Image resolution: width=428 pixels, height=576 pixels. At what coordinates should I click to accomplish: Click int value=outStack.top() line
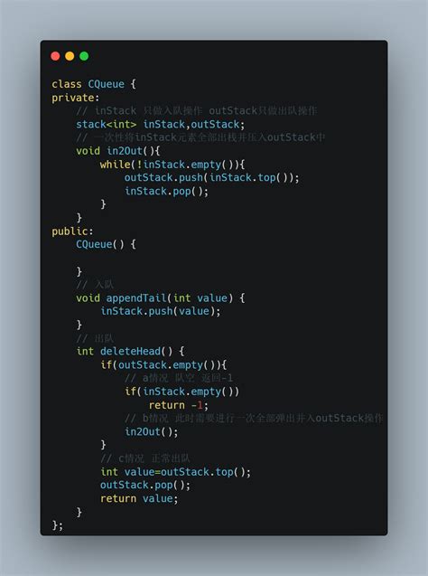click(176, 472)
